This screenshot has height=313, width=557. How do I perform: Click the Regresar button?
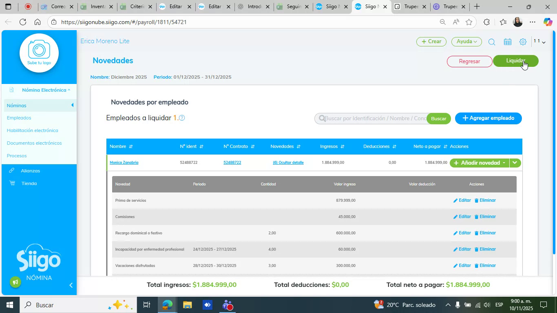click(x=469, y=61)
